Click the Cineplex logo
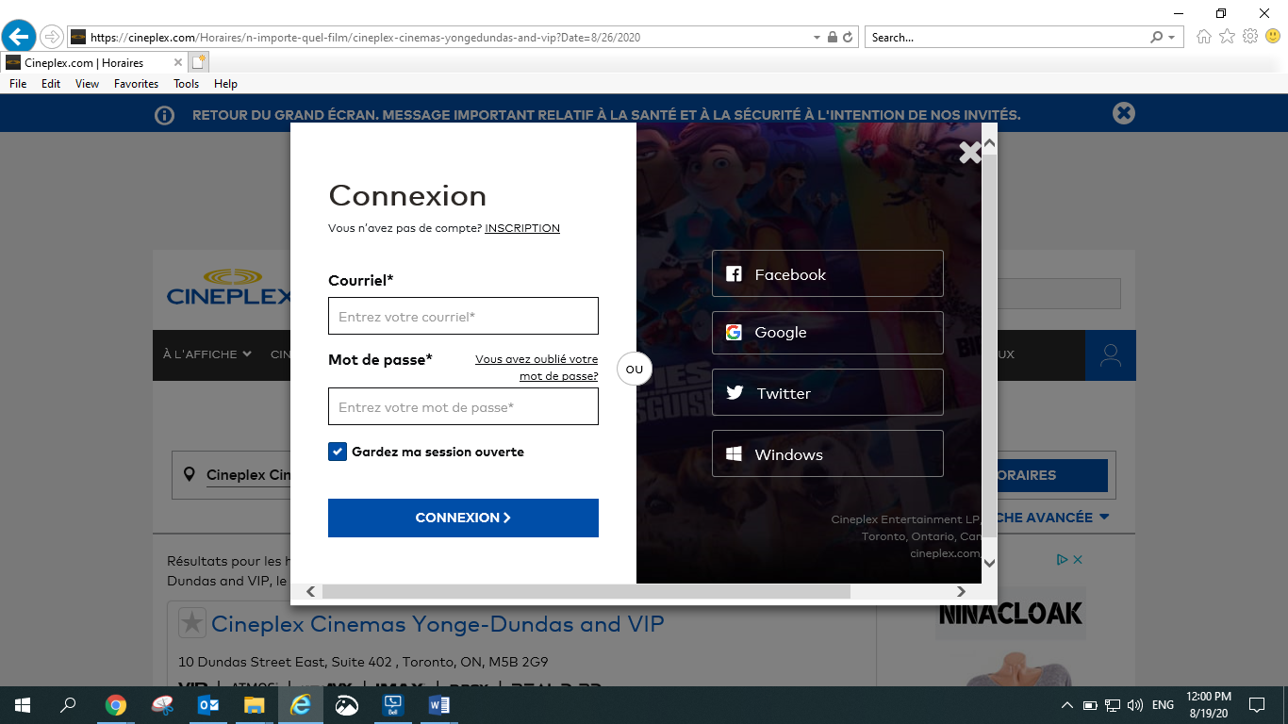 [x=228, y=288]
